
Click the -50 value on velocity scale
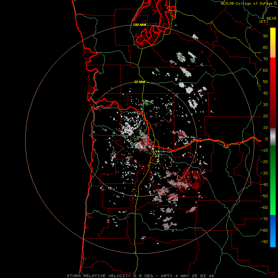click(264, 196)
